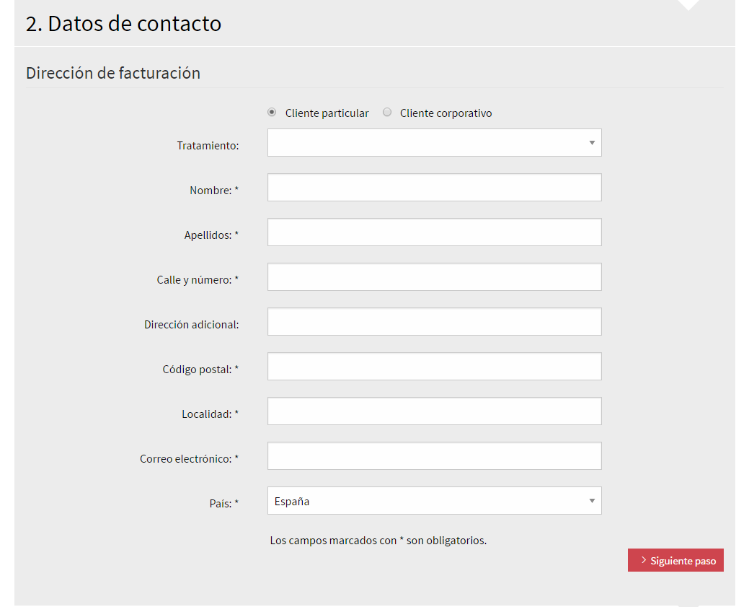
Task: Focus the Dirección adicional text box
Action: [x=434, y=322]
